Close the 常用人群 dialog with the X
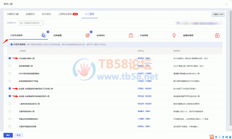Screen dimensions: 232x139 point(227,4)
